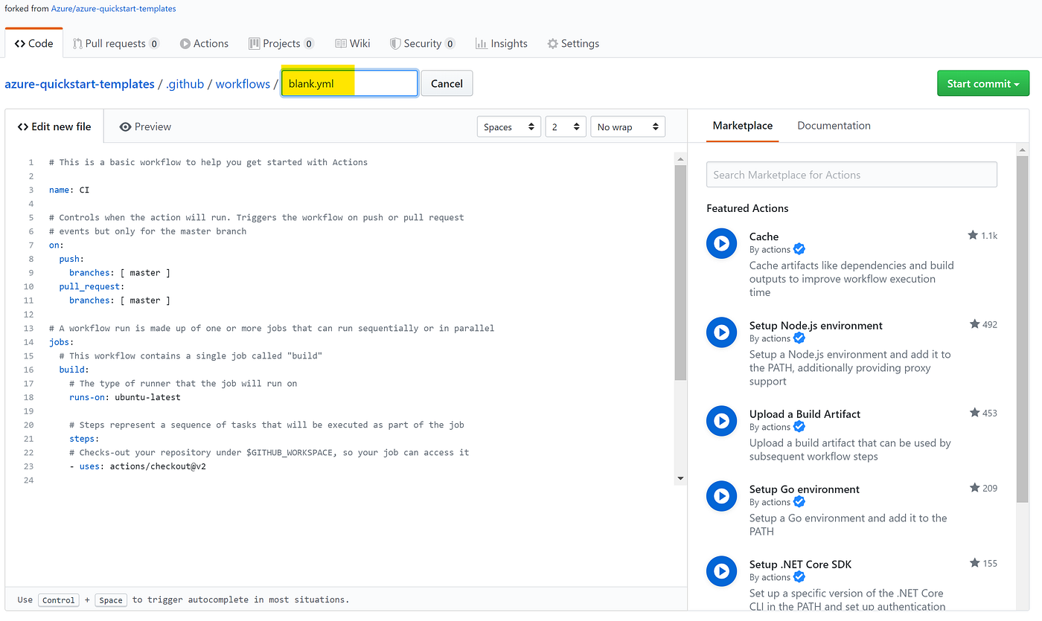The width and height of the screenshot is (1042, 621).
Task: Change indent size using the 2 dropdown
Action: pos(566,126)
